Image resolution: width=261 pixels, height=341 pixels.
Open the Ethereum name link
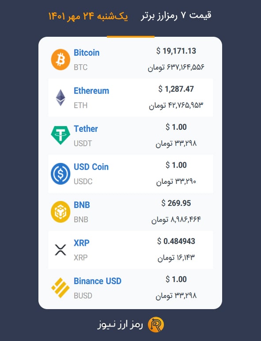point(91,91)
